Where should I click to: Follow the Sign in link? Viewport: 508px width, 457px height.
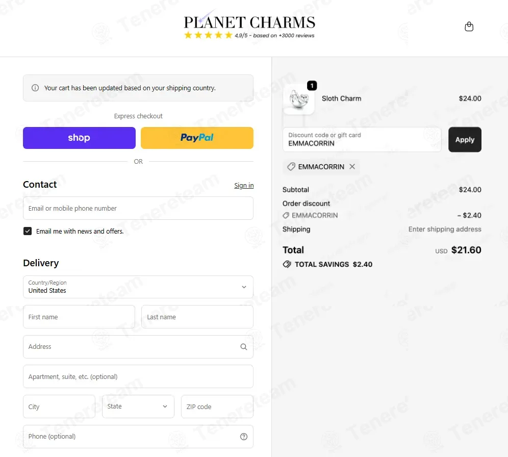click(x=244, y=185)
